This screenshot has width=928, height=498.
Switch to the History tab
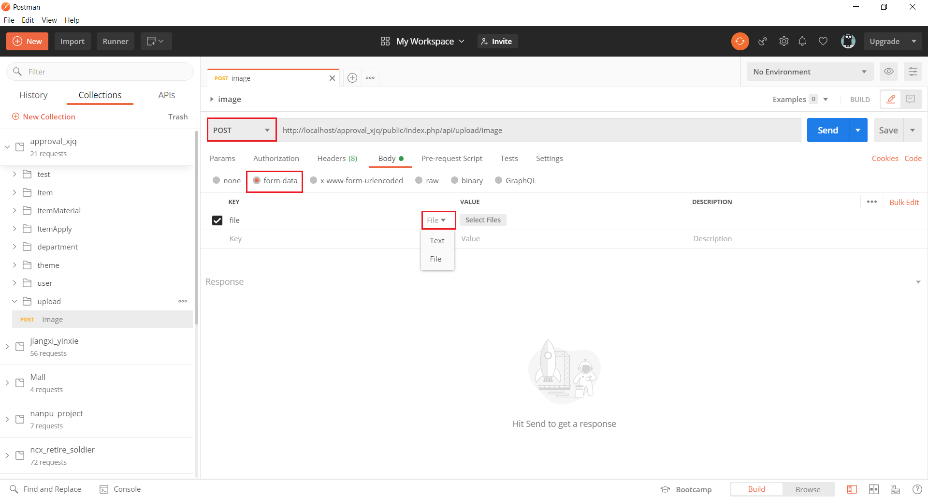coord(33,95)
